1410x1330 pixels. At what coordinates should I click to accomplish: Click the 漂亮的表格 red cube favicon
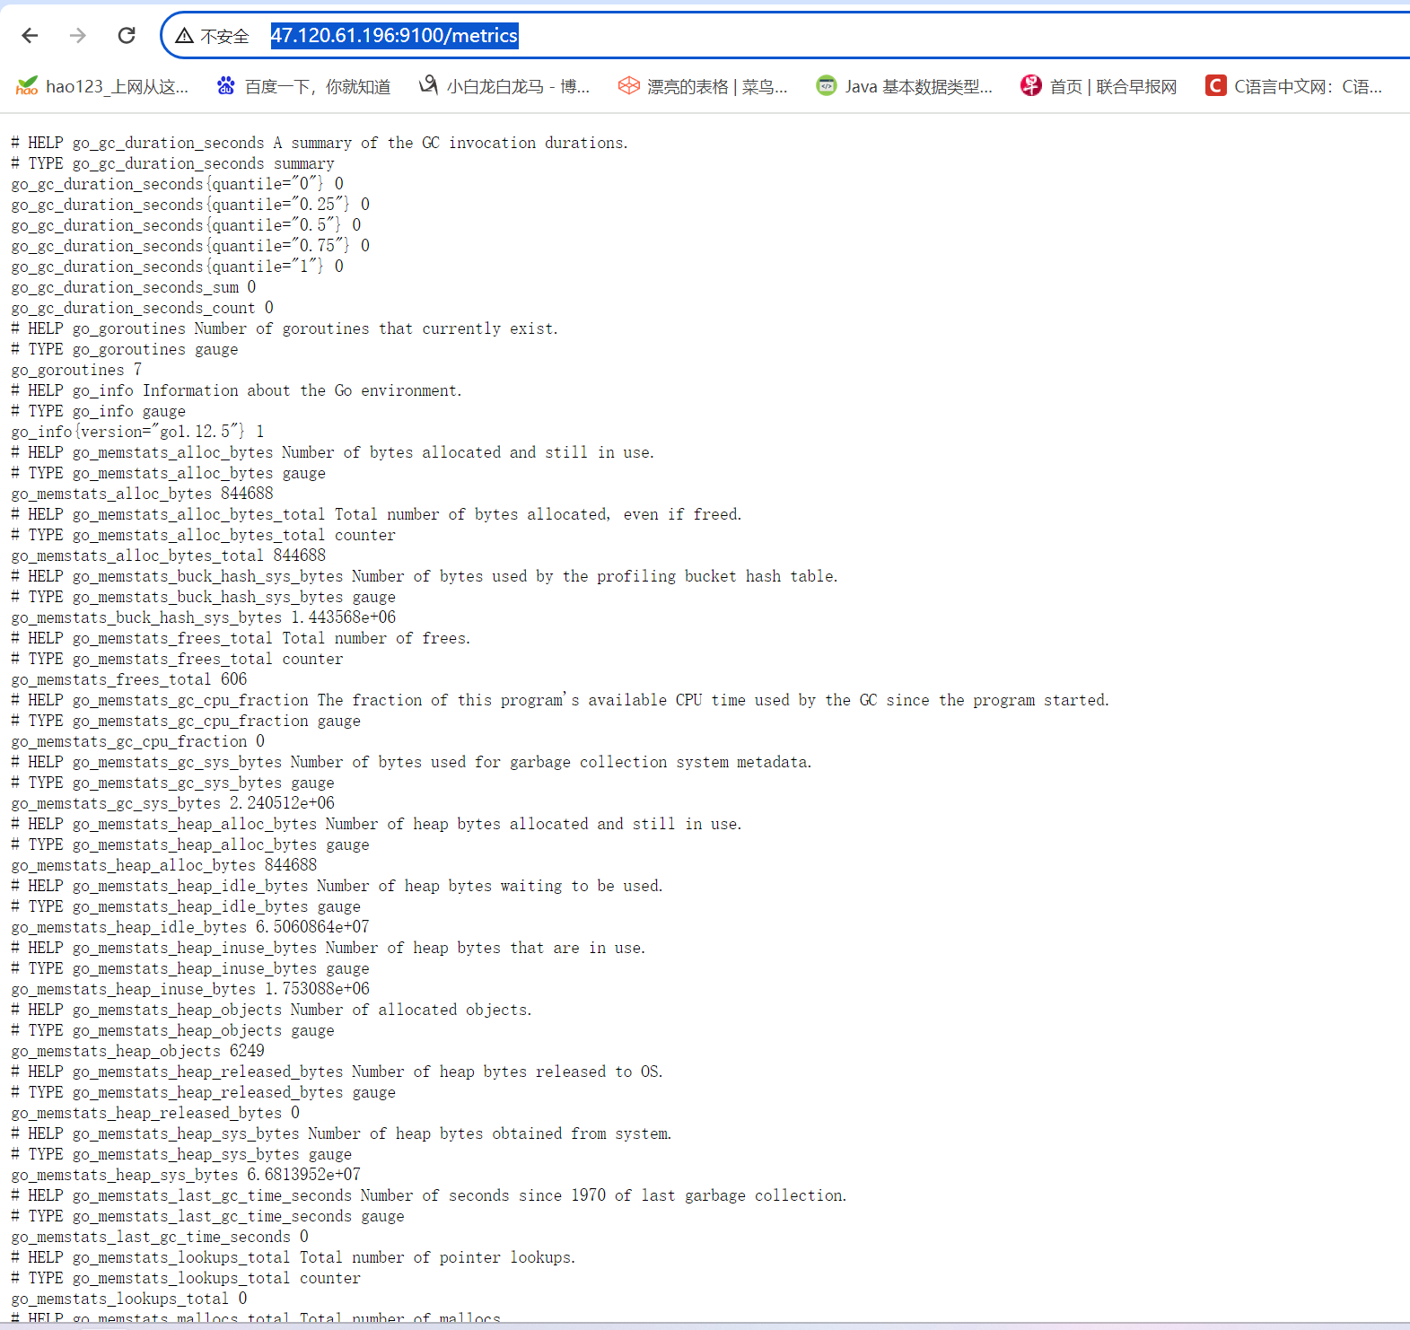click(629, 86)
